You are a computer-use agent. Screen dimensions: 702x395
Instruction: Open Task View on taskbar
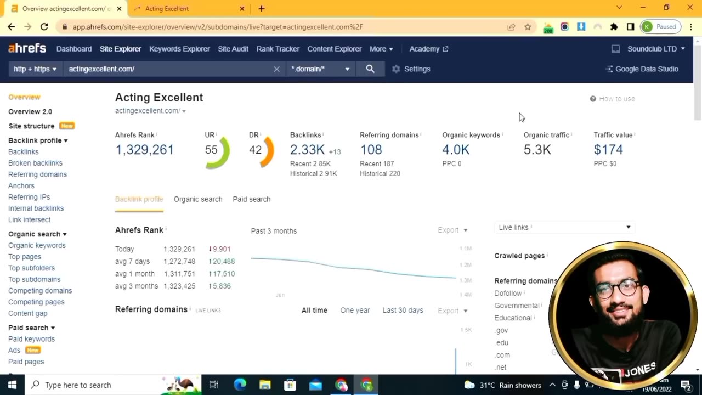(214, 385)
